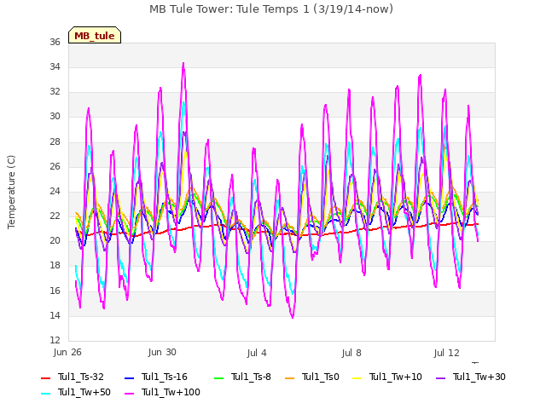Click the Jul 8 x-axis tick label
Screen dimensions: 546x409
pos(351,353)
